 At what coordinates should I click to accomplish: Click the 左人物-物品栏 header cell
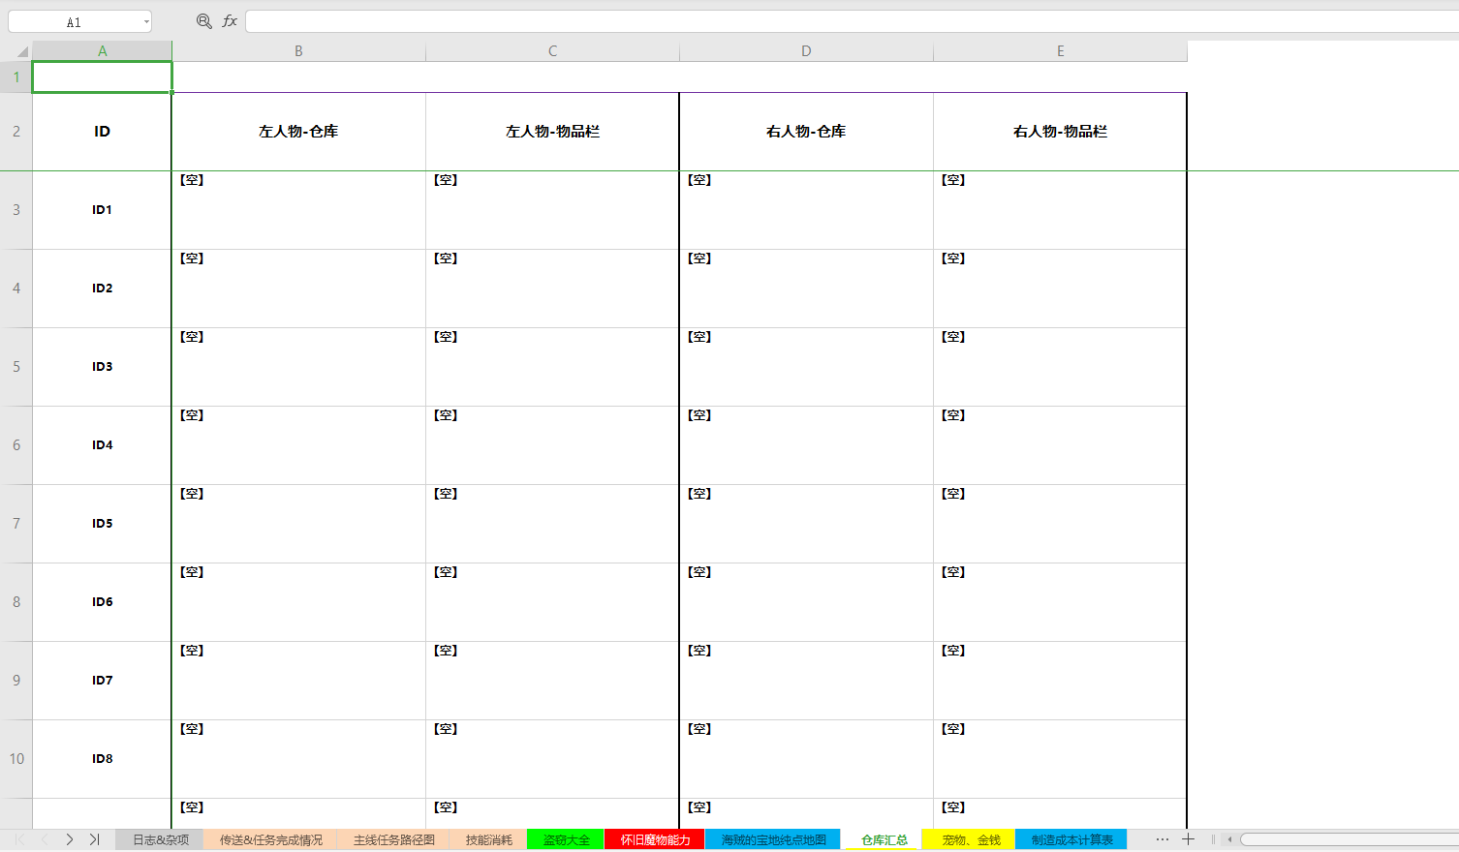tap(552, 132)
